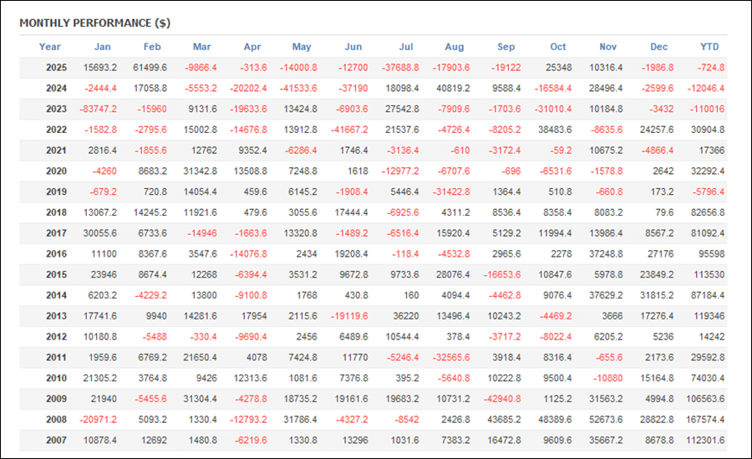Click the Monthly Performance ($) title
752x459 pixels.
point(94,23)
